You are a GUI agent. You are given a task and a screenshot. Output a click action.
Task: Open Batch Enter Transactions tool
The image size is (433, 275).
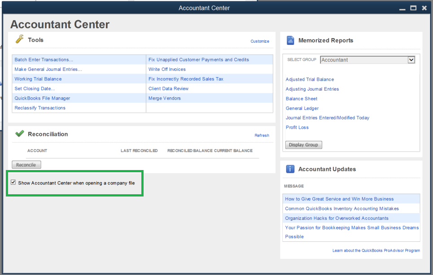click(44, 60)
